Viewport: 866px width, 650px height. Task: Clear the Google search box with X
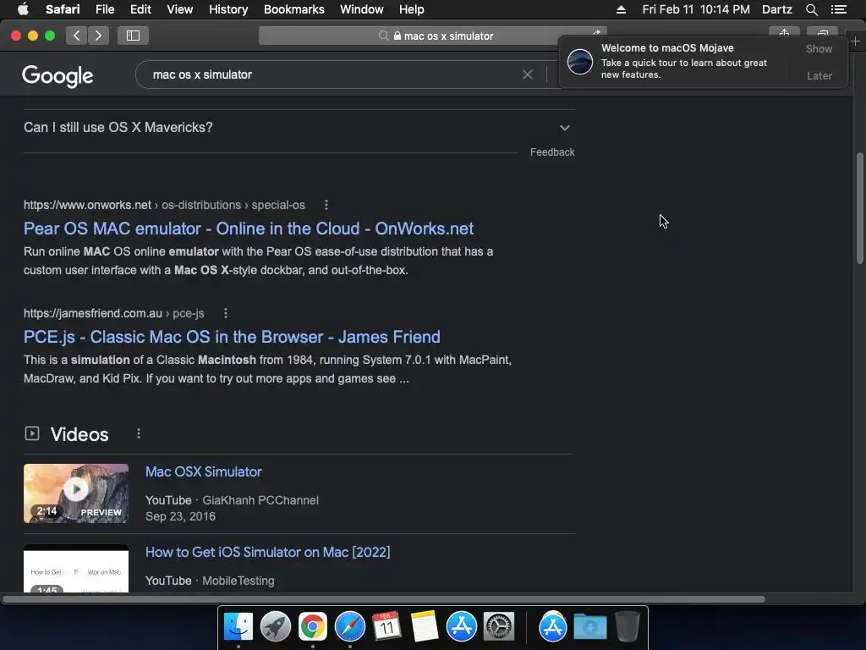pyautogui.click(x=528, y=74)
